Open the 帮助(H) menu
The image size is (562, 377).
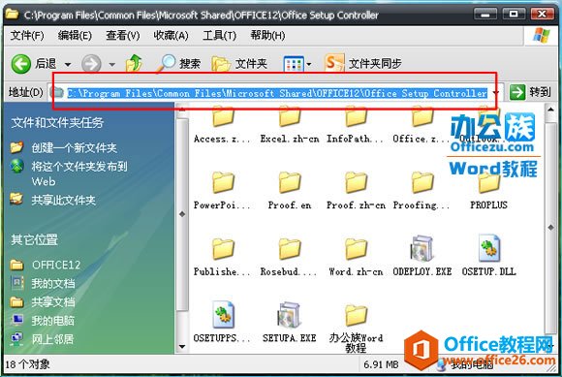pos(267,36)
